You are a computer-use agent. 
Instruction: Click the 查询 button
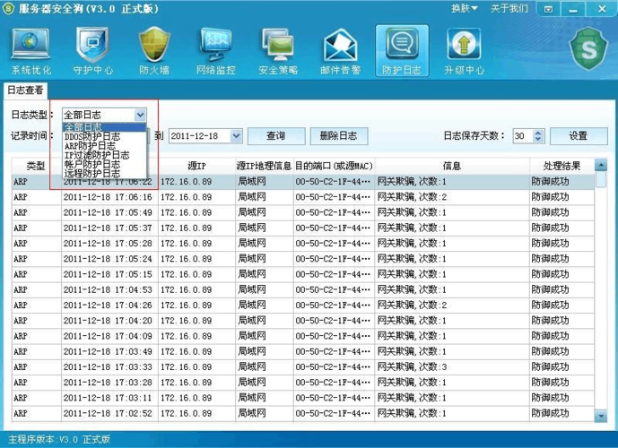point(276,136)
